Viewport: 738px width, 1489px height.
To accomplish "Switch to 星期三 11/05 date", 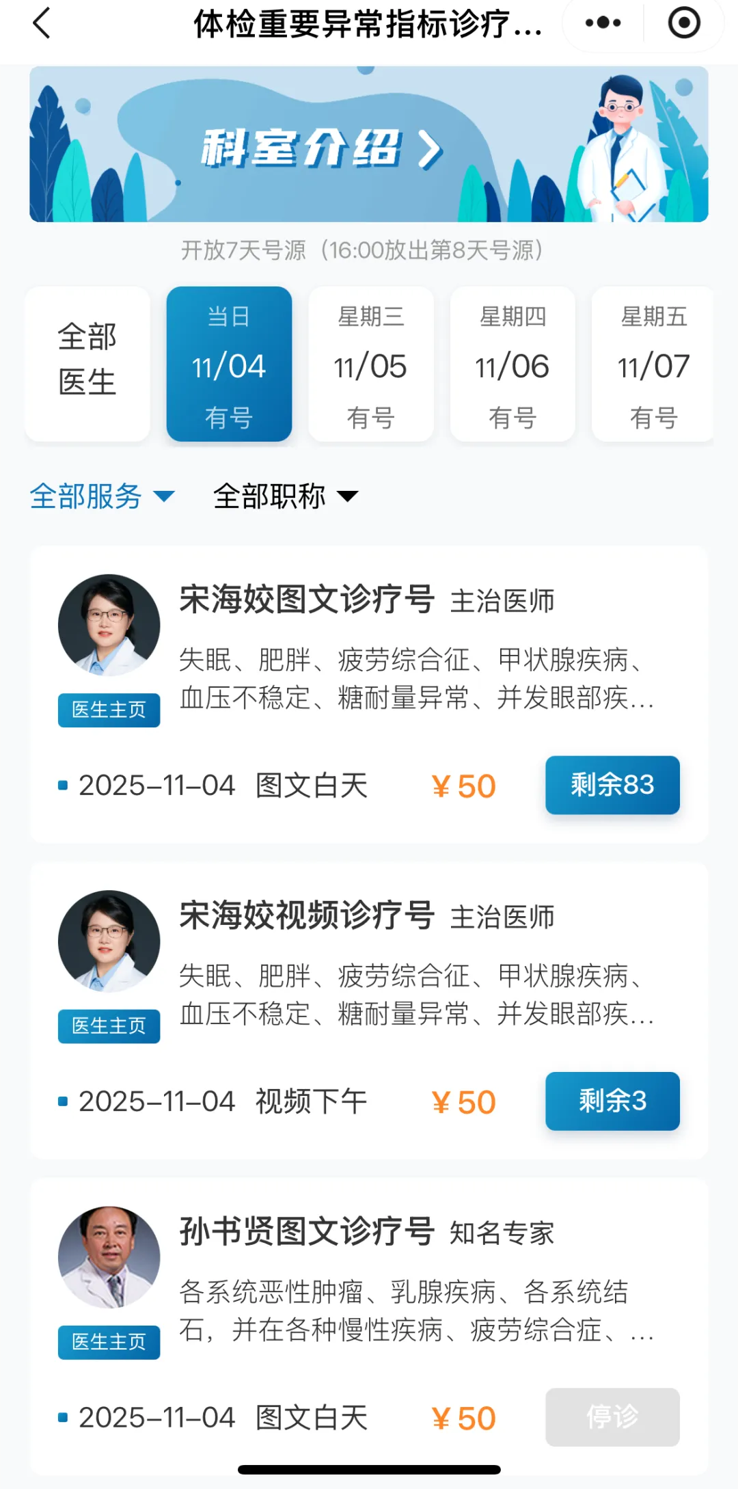I will (x=370, y=364).
